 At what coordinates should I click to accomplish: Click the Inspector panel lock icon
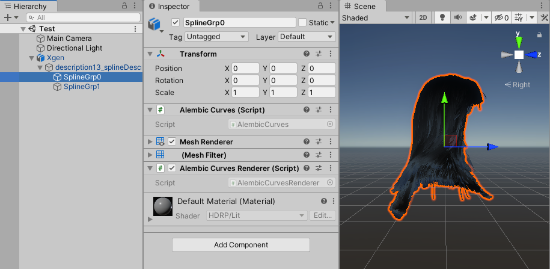click(319, 5)
